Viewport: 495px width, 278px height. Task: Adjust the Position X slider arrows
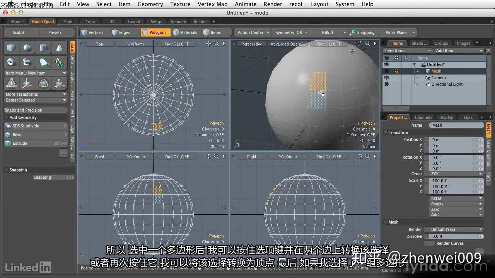[x=481, y=140]
